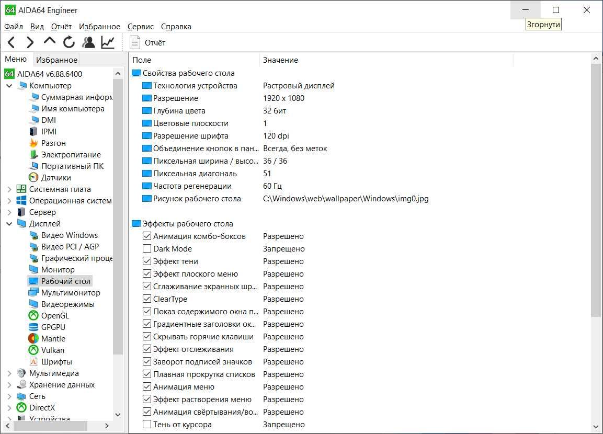Select Монитор in the tree
The image size is (603, 434).
[58, 269]
